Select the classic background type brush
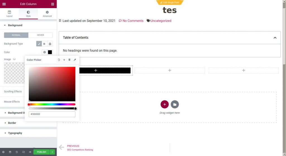Image resolution: width=286 pixels, height=156 pixels. point(39,44)
